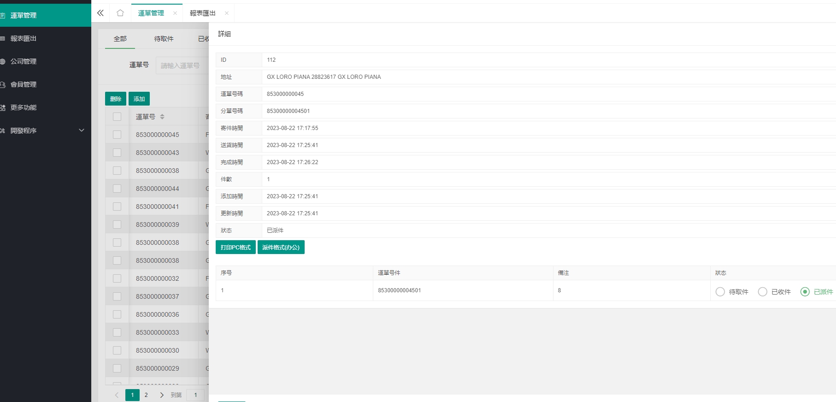The image size is (836, 402).
Task: Check the row 853000000043 checkbox
Action: [x=117, y=153]
